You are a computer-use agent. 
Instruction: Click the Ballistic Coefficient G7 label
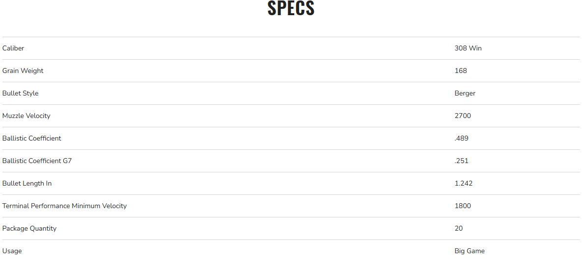coord(37,161)
